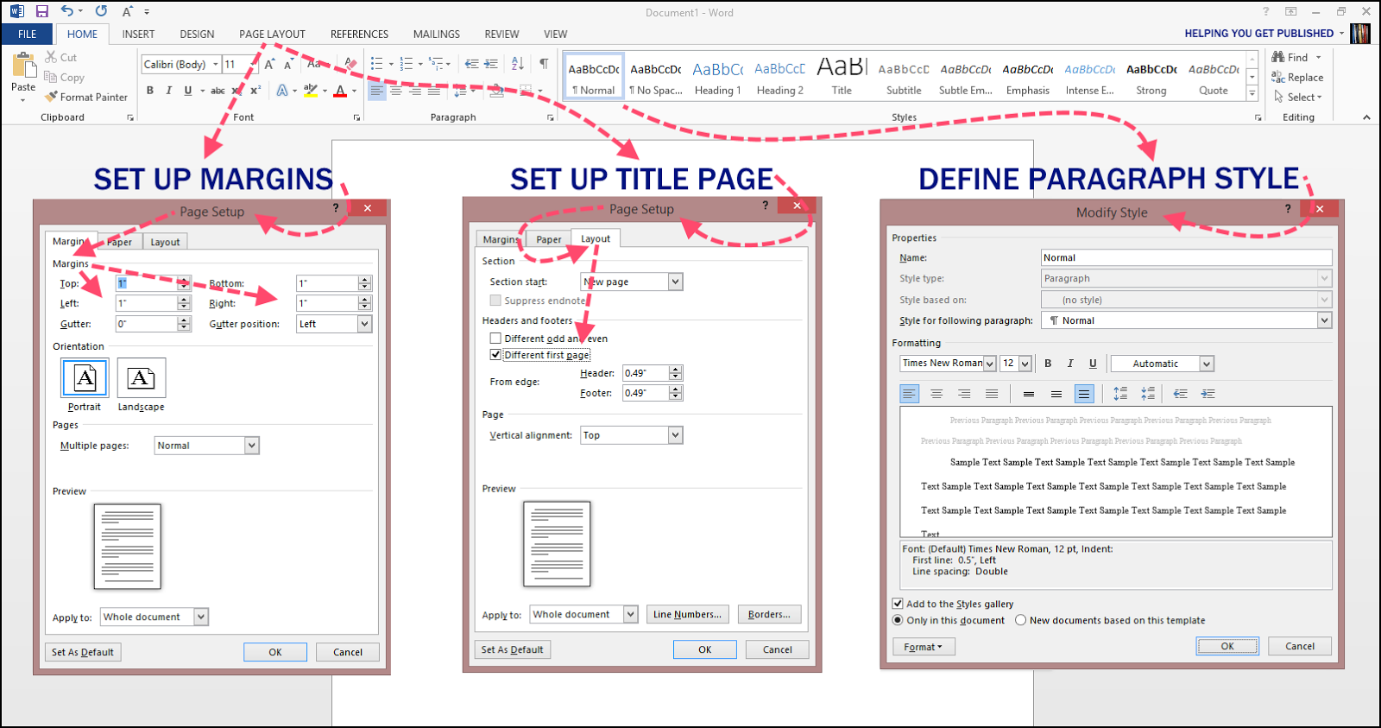The height and width of the screenshot is (728, 1381).
Task: Select New documents based on this template
Action: [1021, 620]
